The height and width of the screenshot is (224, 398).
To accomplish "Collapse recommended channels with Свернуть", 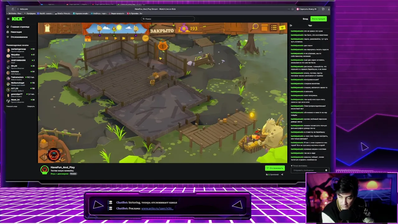I will tap(31, 106).
